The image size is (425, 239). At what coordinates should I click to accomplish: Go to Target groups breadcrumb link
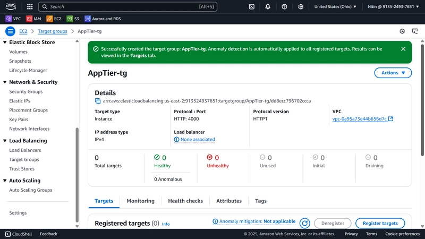(53, 31)
